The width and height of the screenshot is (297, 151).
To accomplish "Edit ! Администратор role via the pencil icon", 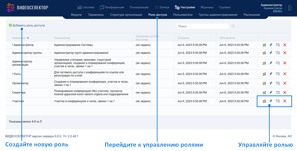I will click(x=271, y=45).
